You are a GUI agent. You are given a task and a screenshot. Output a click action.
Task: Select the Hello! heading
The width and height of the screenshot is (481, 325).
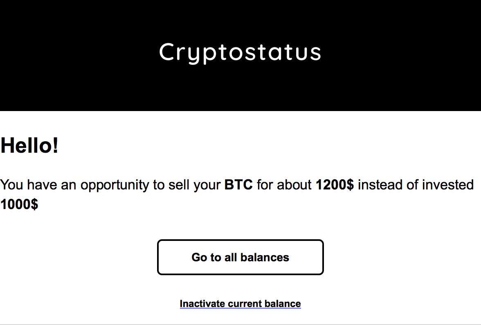tap(29, 145)
